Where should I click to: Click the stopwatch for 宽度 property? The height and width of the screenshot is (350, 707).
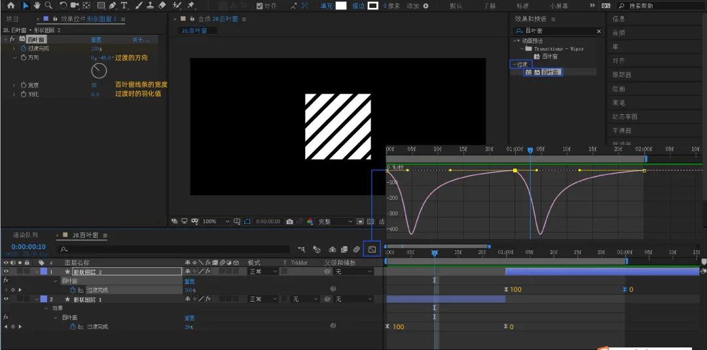coord(24,85)
